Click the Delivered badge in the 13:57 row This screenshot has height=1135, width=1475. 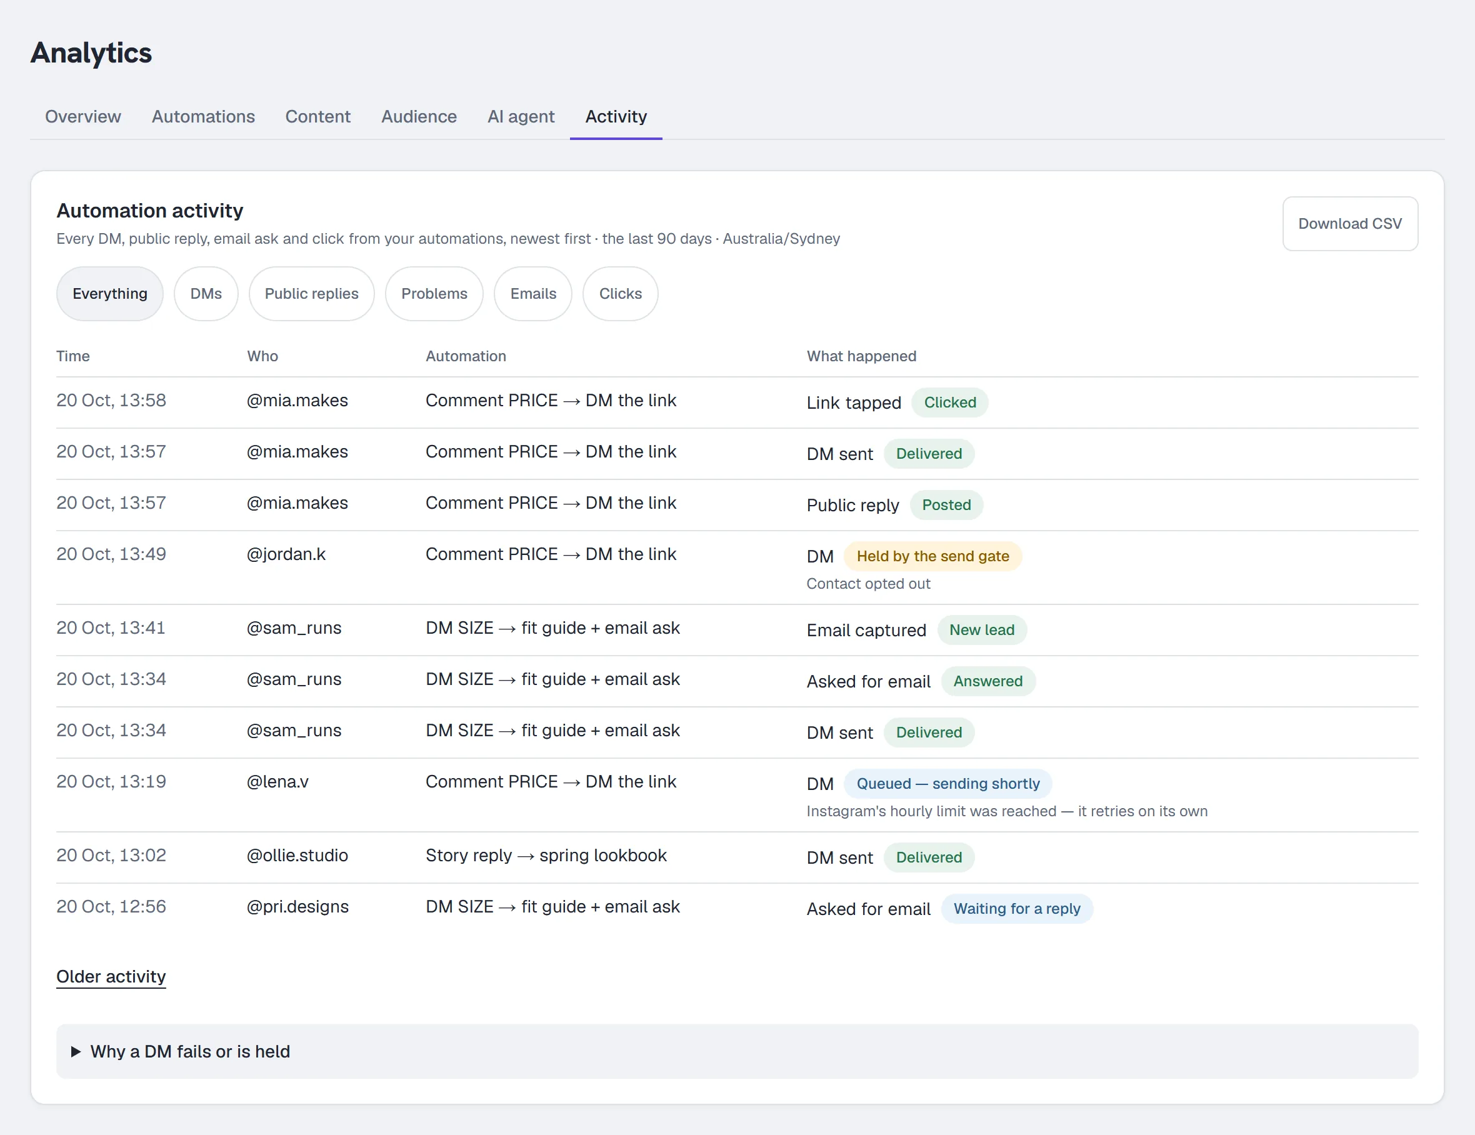coord(929,454)
